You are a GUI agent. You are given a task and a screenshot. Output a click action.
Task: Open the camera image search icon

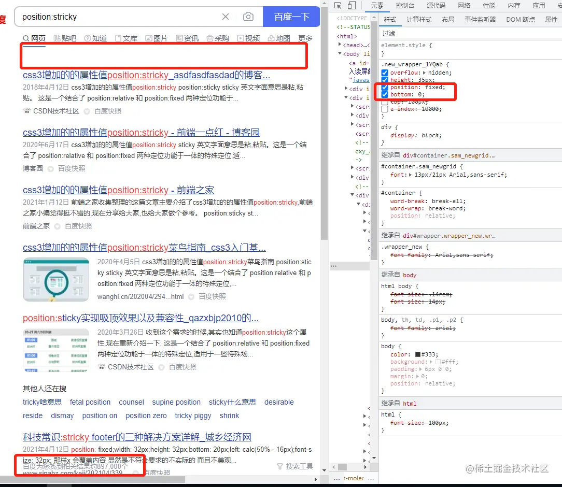click(248, 17)
